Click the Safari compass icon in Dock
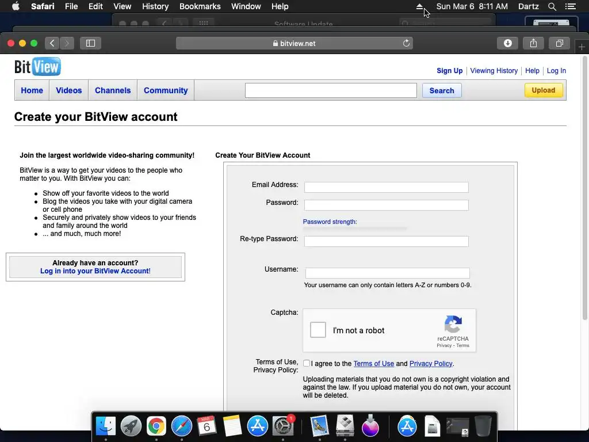 pos(181,426)
